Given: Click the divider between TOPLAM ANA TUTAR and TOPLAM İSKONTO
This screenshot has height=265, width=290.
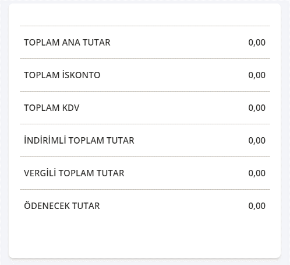Looking at the screenshot, I should tap(145, 58).
